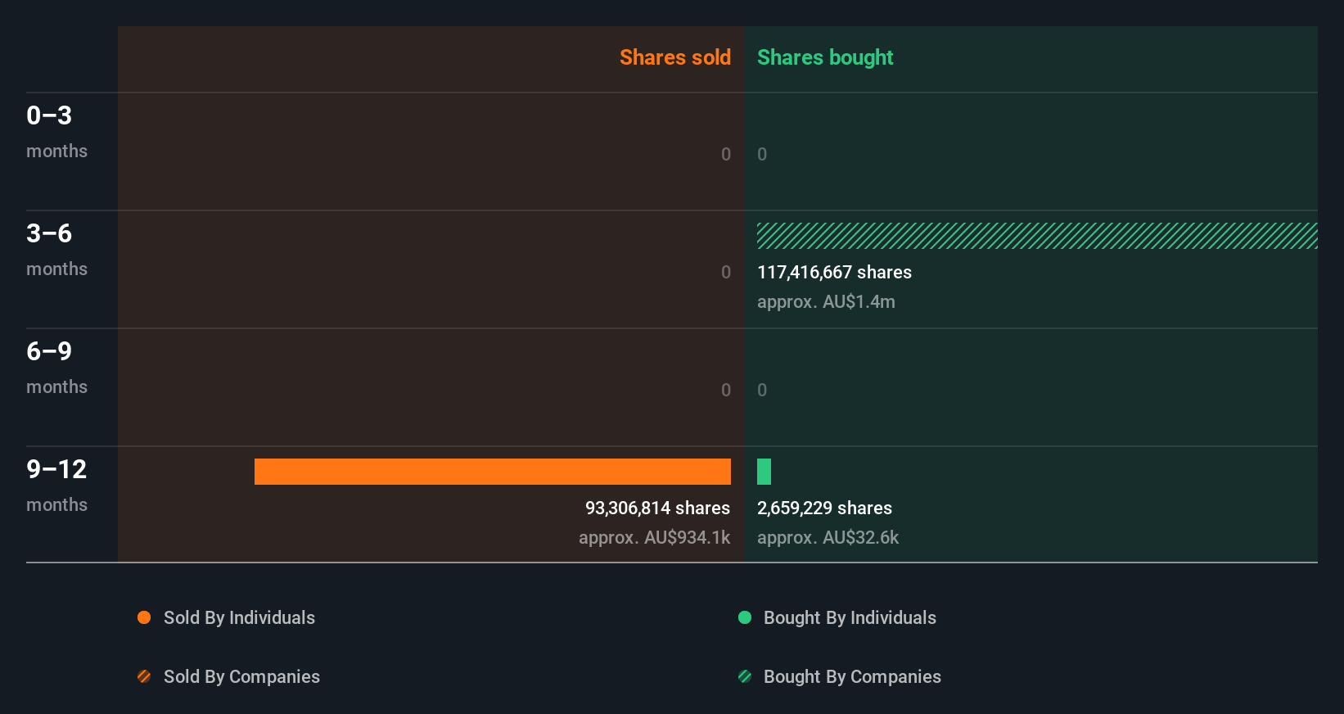Click the 2,659,229 shares text
The width and height of the screenshot is (1344, 714).
[x=824, y=508]
